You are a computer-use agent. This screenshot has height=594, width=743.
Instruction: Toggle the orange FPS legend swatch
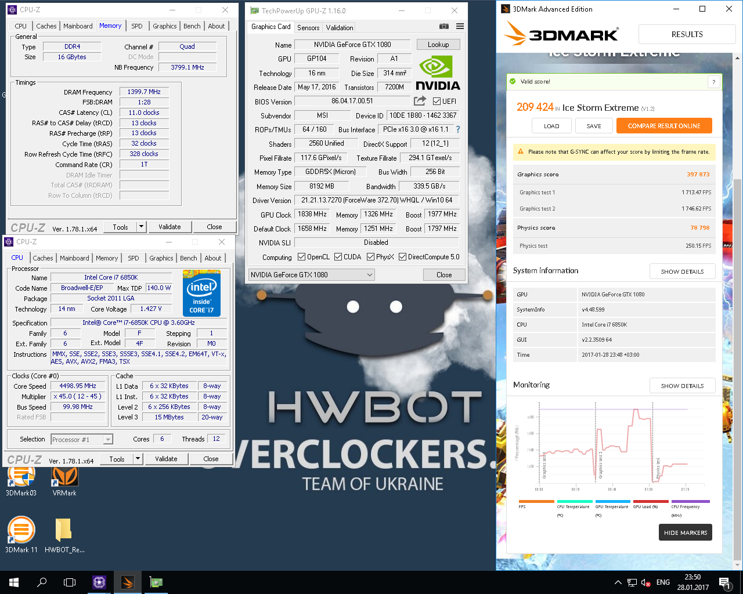[536, 501]
